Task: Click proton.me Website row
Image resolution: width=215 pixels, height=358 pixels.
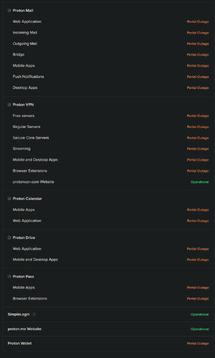Action: tap(108, 329)
